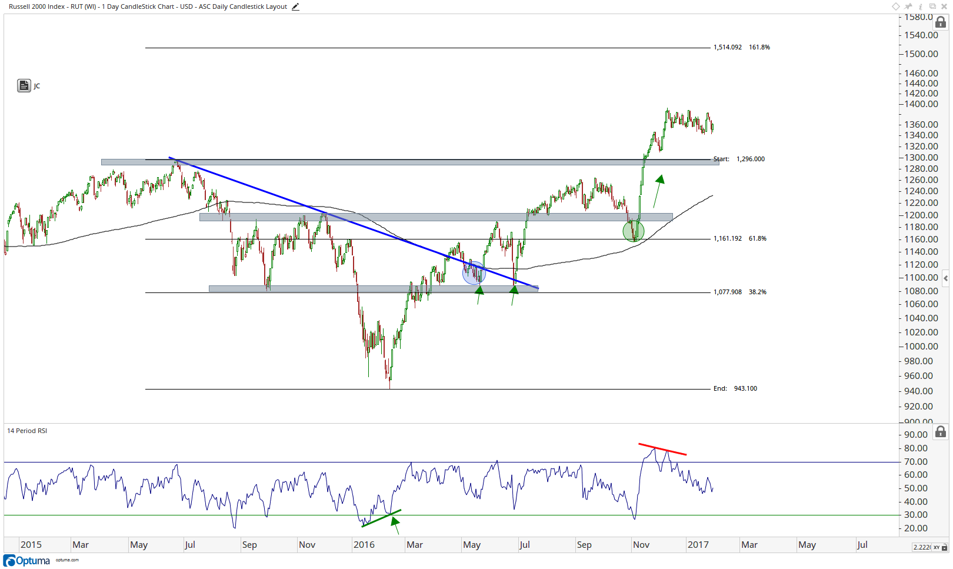
Task: Select the blue circle annotation on chart
Action: (474, 273)
